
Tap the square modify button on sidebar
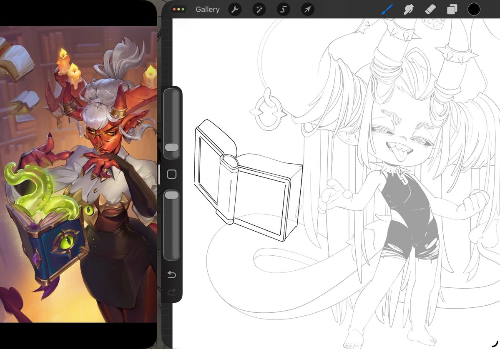[171, 174]
